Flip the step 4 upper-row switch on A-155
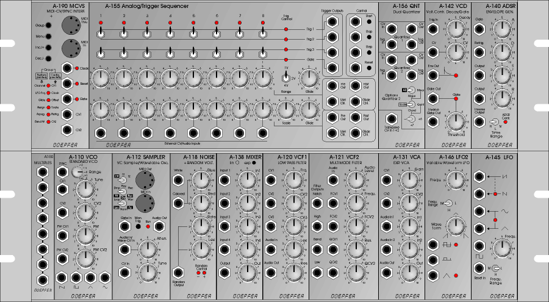Image resolution: width=549 pixels, height=302 pixels. tap(170, 34)
